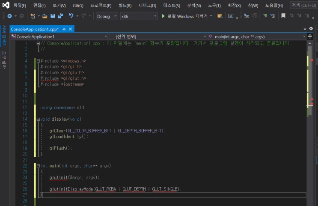
Task: Open the 확장(X) menu
Action: [234, 6]
